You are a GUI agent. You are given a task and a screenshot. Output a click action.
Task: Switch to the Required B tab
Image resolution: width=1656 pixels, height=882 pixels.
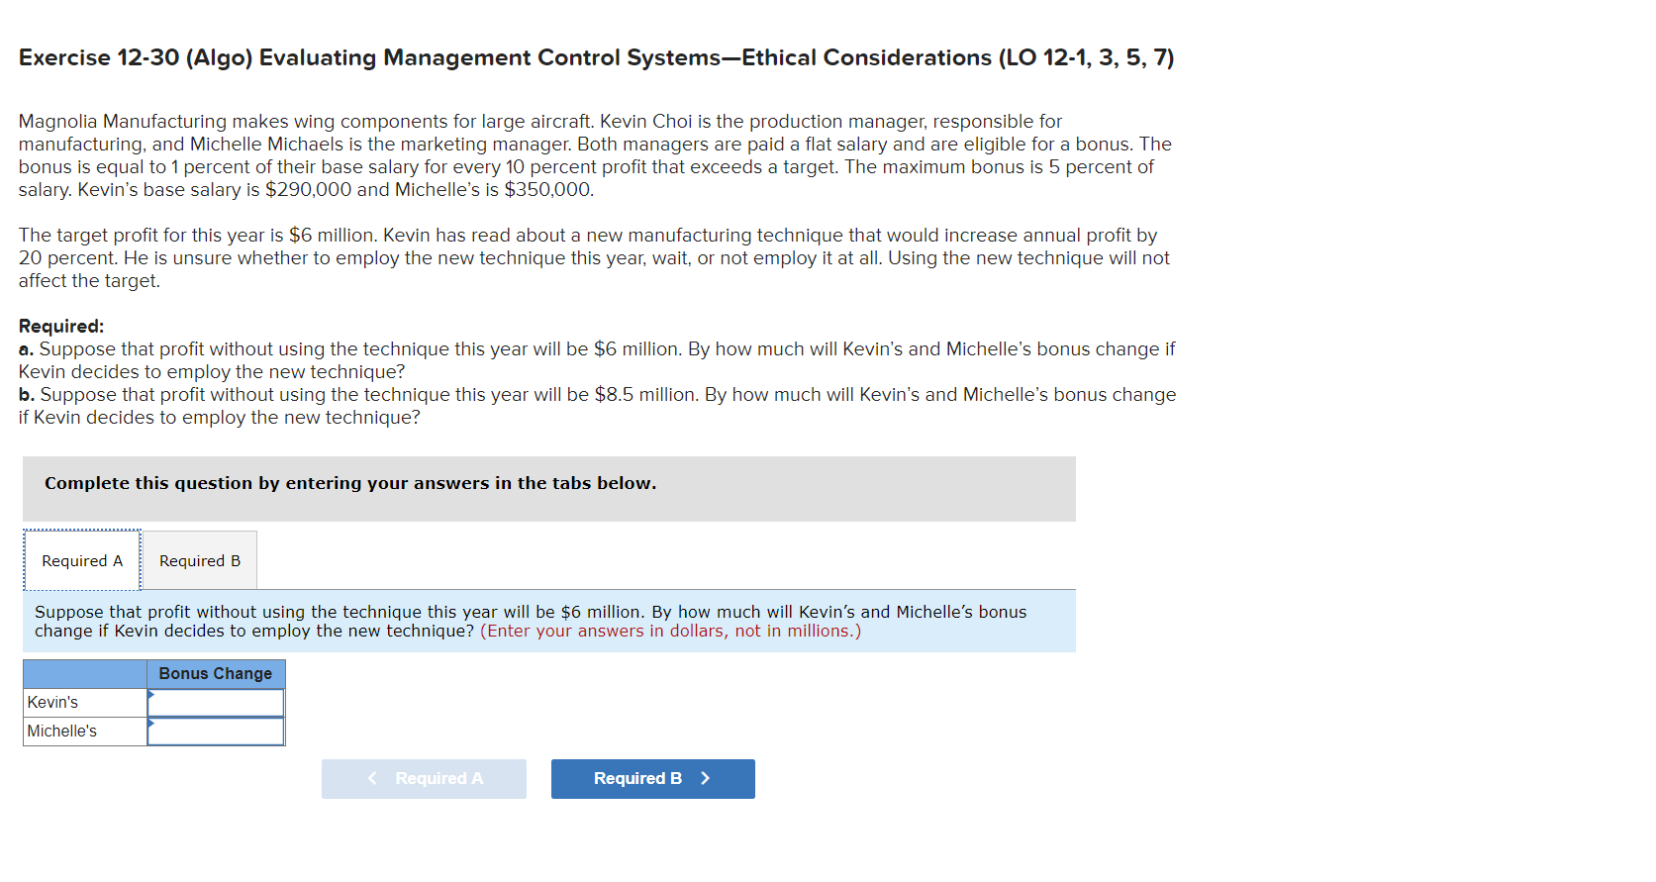pyautogui.click(x=199, y=560)
